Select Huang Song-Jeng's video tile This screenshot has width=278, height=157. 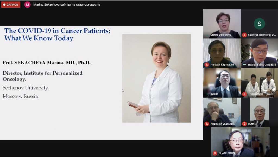(x=259, y=51)
